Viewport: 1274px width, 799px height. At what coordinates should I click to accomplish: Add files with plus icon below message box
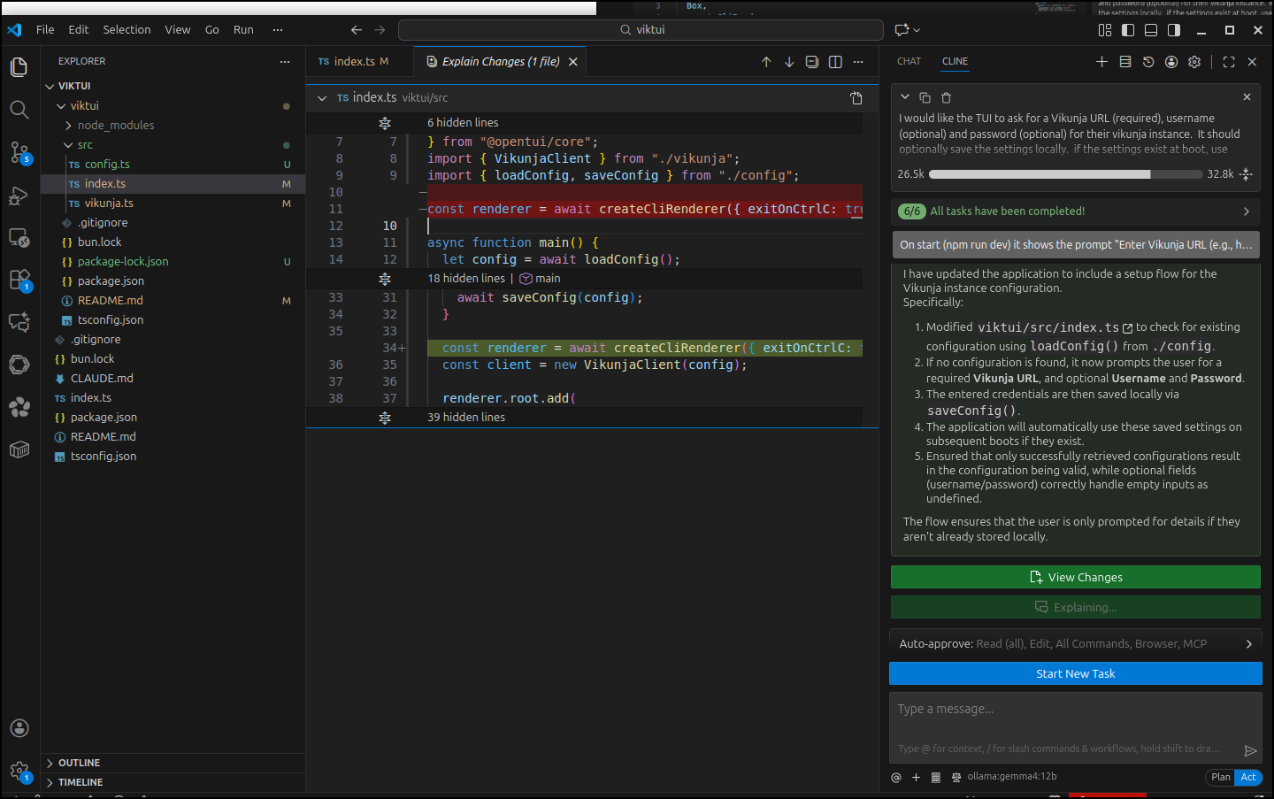916,777
